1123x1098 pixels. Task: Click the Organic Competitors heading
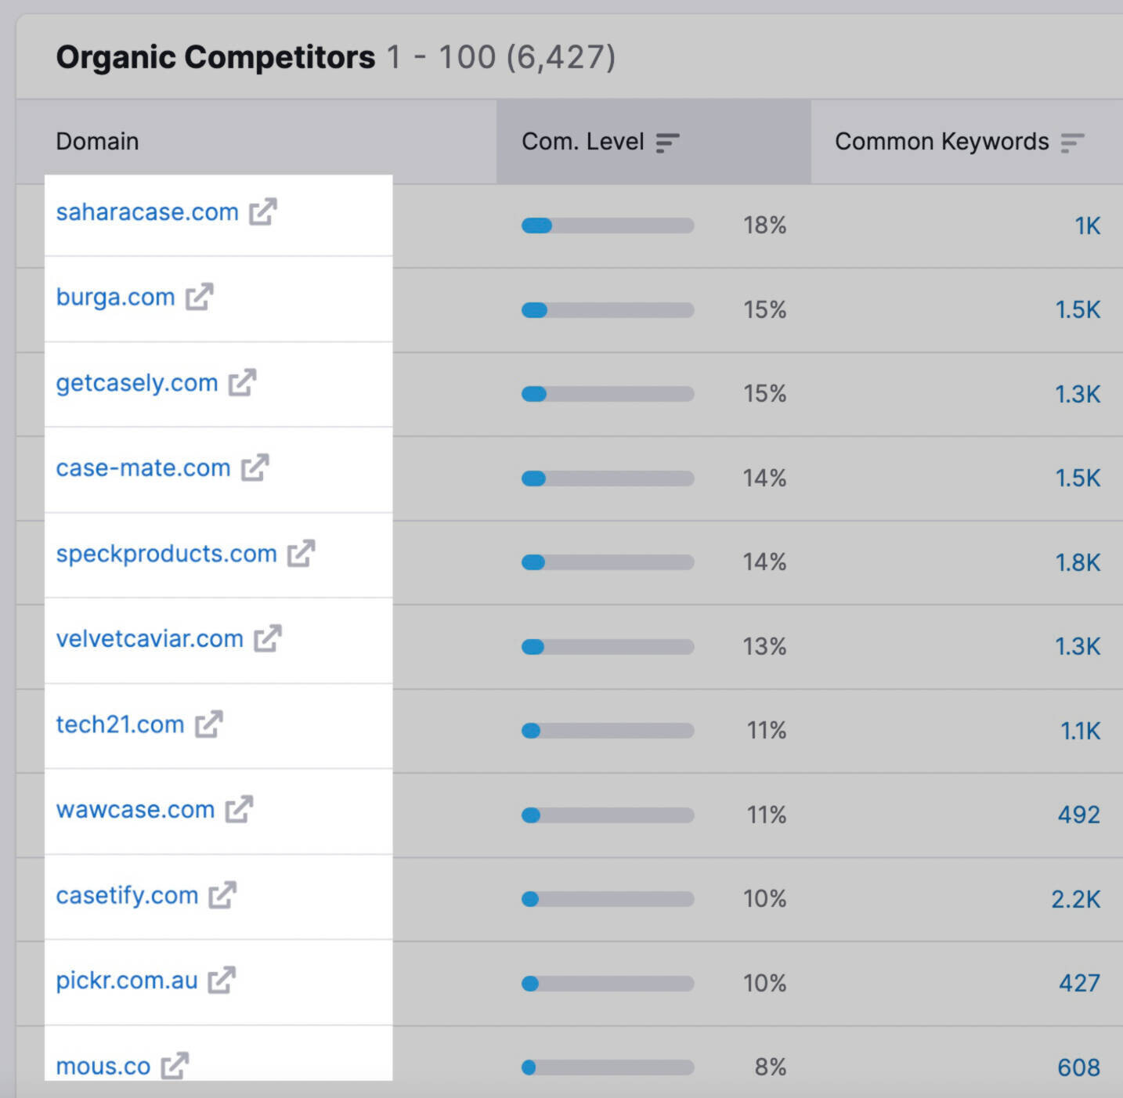click(215, 57)
